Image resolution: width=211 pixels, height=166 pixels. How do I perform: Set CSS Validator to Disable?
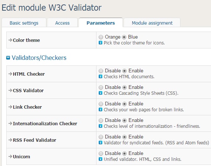101,87
